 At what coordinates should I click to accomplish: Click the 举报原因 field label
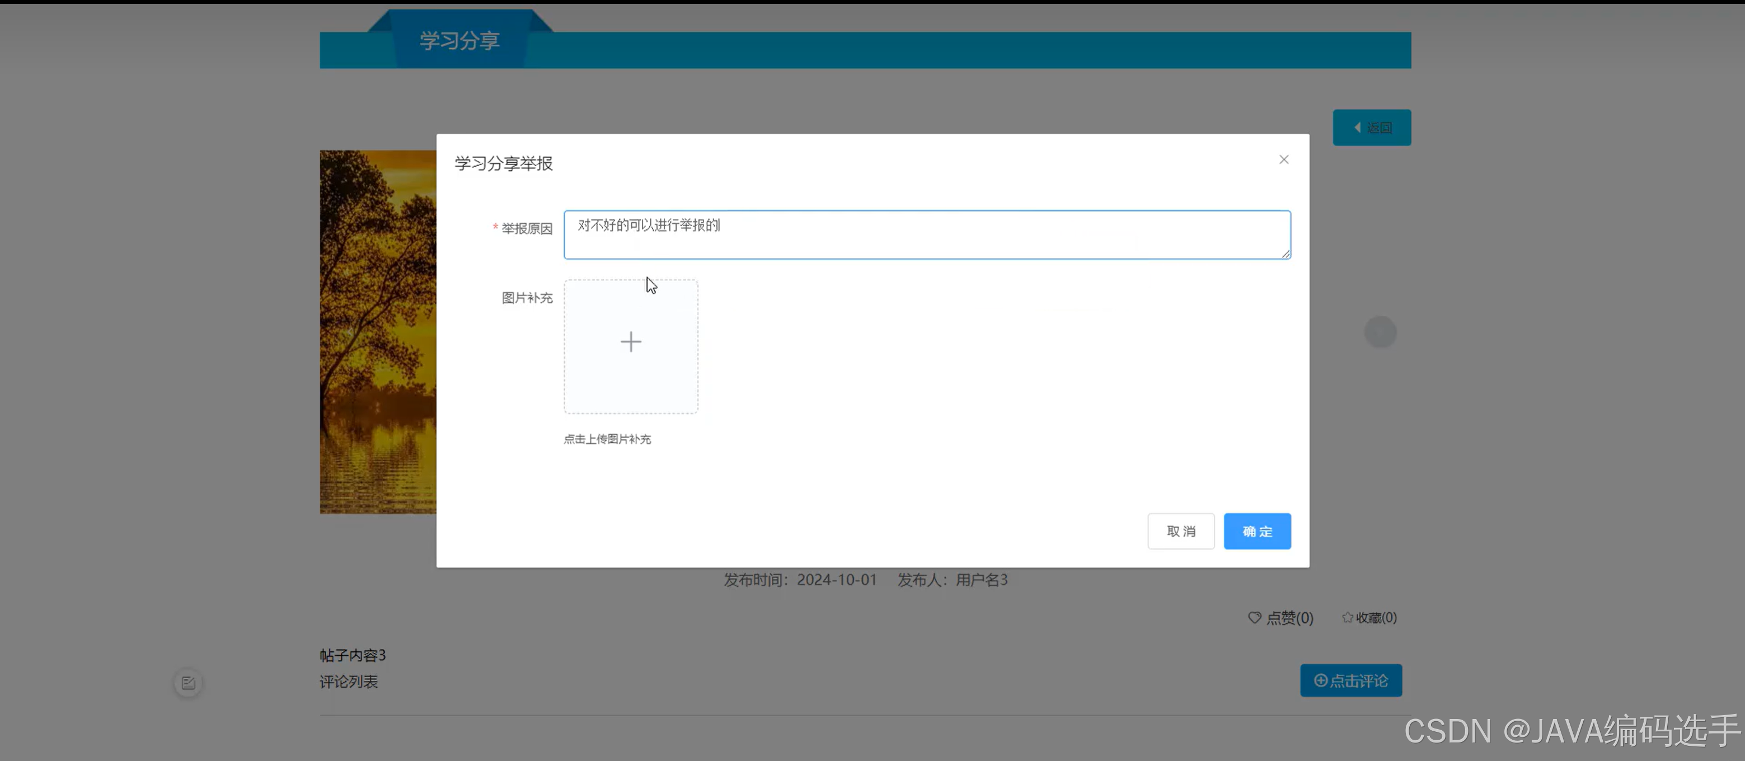(526, 228)
